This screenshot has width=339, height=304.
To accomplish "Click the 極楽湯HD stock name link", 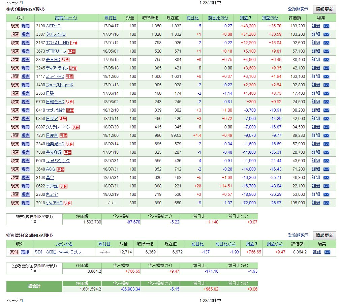I will 55,144.
